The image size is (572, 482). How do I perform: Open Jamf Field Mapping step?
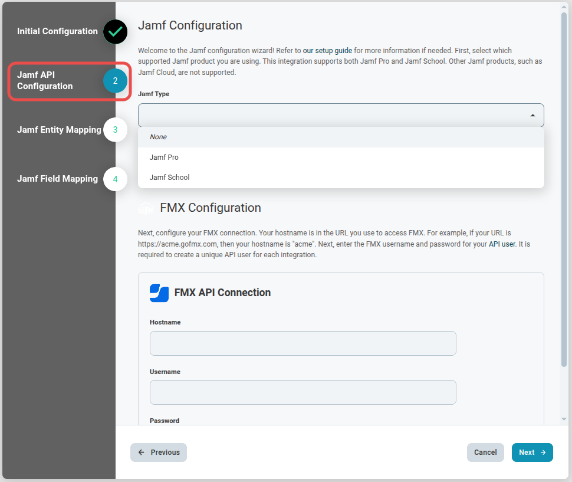click(x=57, y=179)
